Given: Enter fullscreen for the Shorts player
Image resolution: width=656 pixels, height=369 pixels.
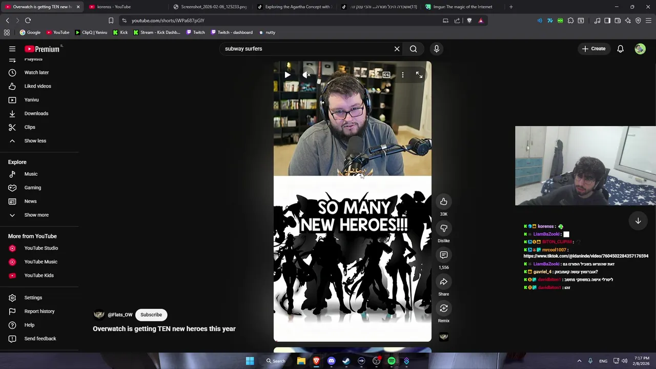Looking at the screenshot, I should (x=419, y=75).
